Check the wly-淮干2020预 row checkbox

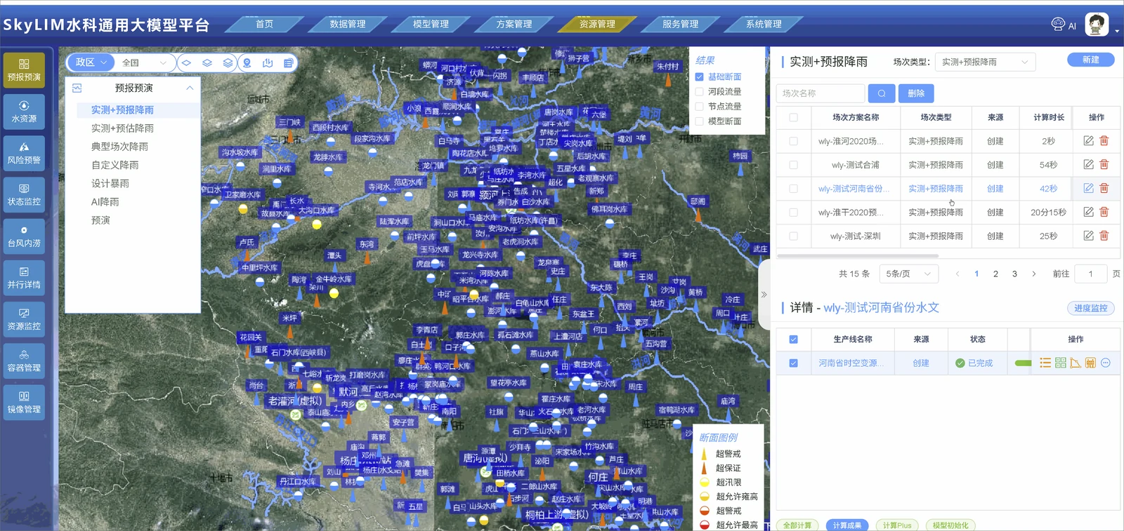pos(793,213)
